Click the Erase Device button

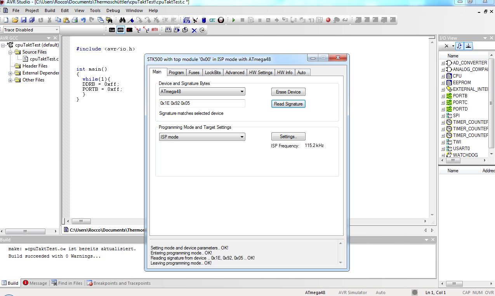coord(288,92)
